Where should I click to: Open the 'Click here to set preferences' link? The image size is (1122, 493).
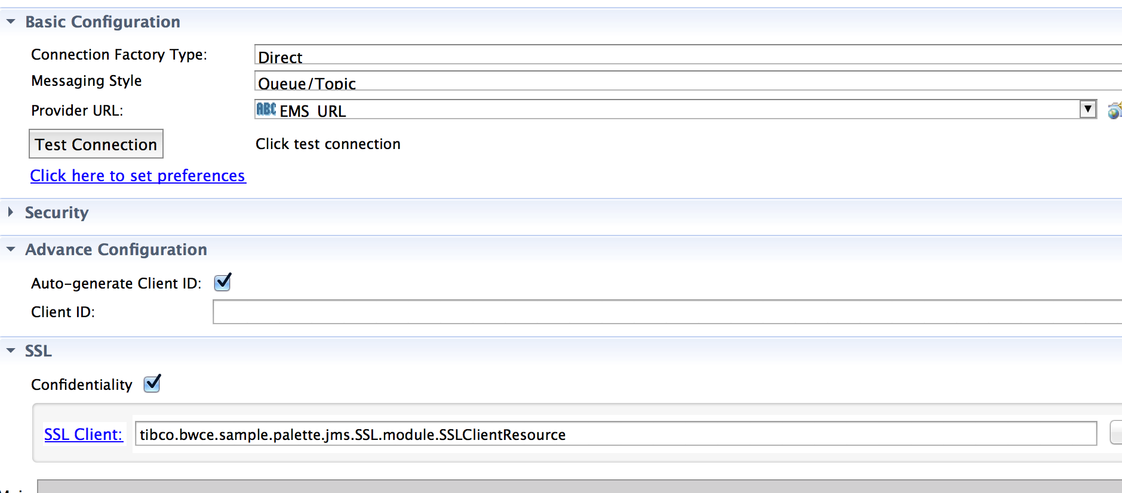pos(138,176)
